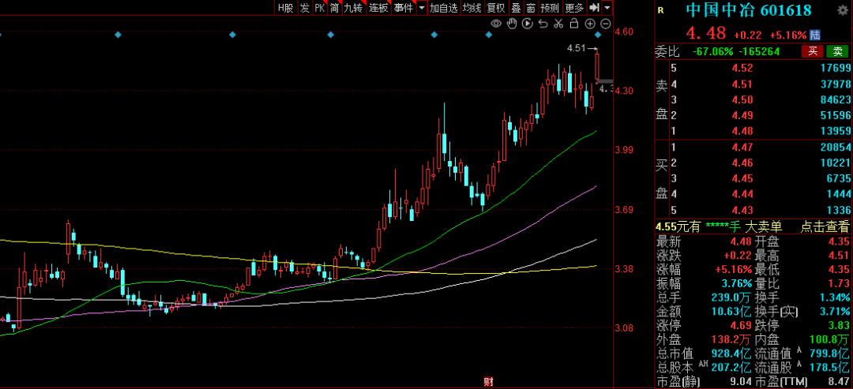This screenshot has height=389, width=853.
Task: Expand the 更多 menu
Action: click(x=574, y=8)
